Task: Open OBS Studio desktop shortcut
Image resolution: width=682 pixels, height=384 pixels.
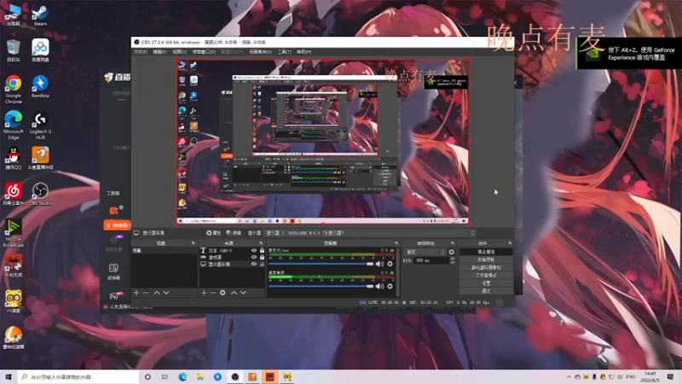Action: tap(40, 194)
